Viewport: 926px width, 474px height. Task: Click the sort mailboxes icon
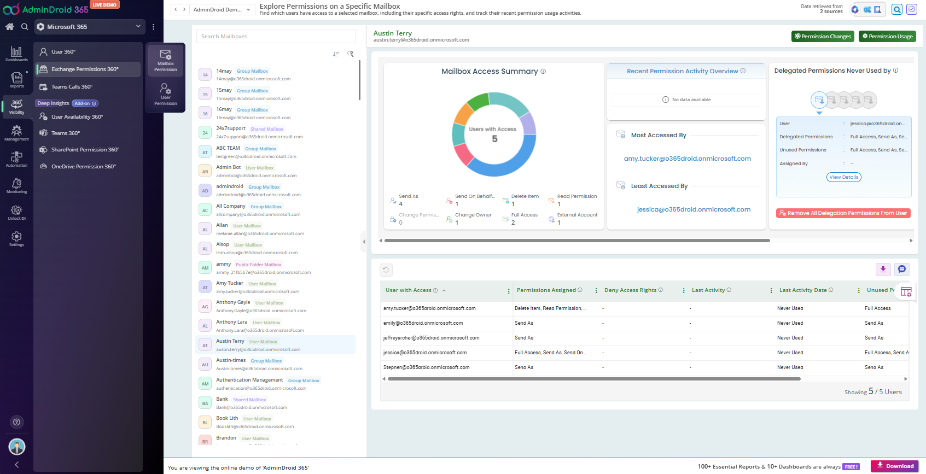tap(336, 54)
